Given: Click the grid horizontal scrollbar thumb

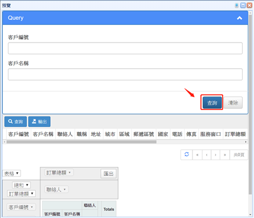Looking at the screenshot, I should pyautogui.click(x=81, y=142).
